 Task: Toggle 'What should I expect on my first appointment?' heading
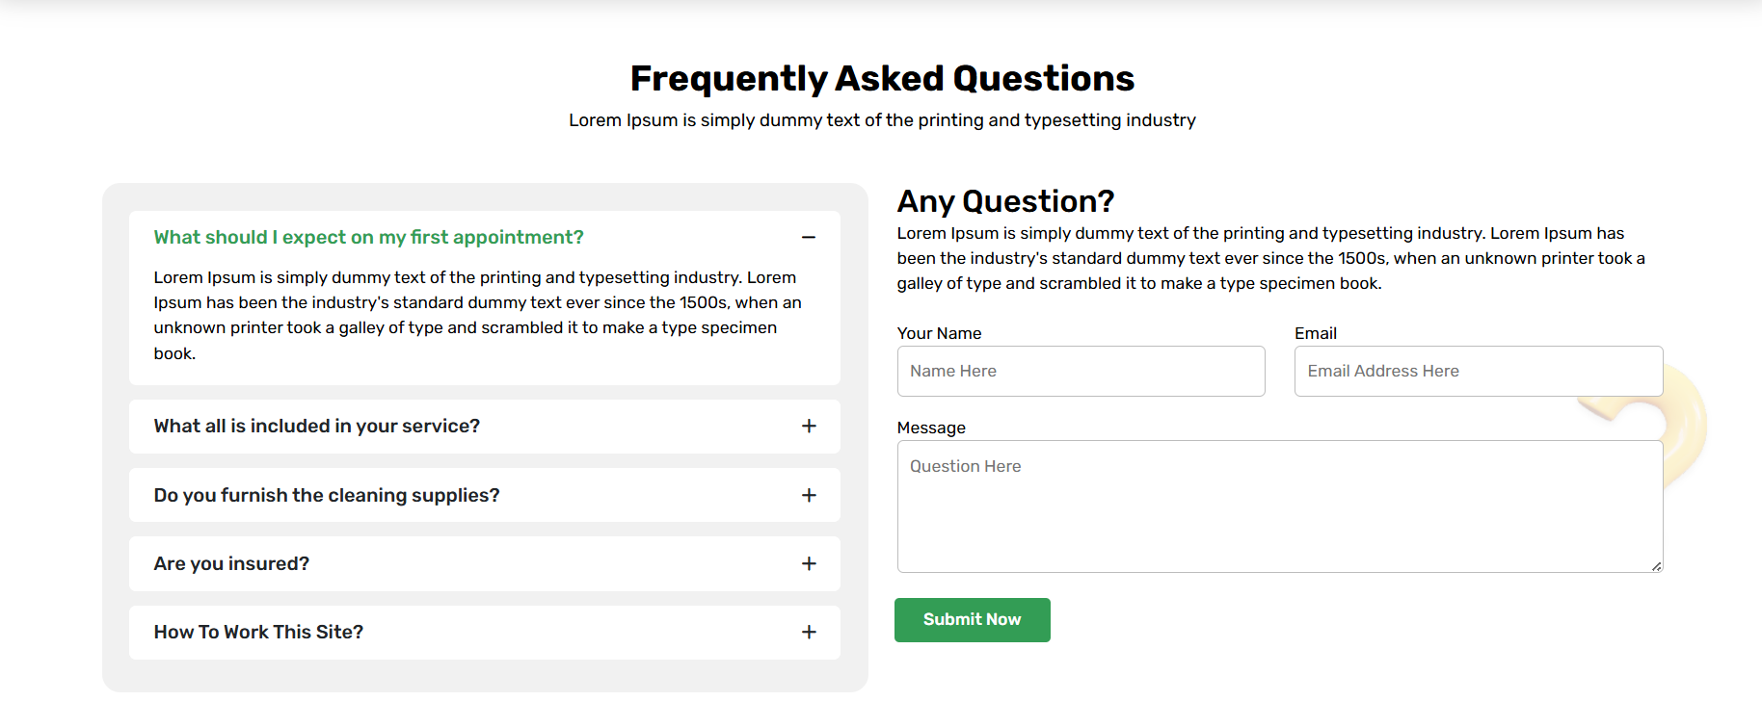click(368, 237)
